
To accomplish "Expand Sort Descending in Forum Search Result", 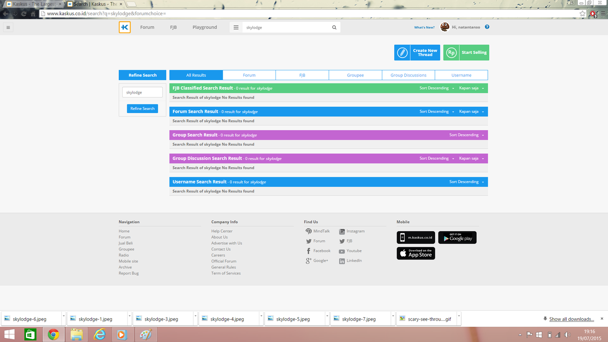I will click(x=437, y=112).
